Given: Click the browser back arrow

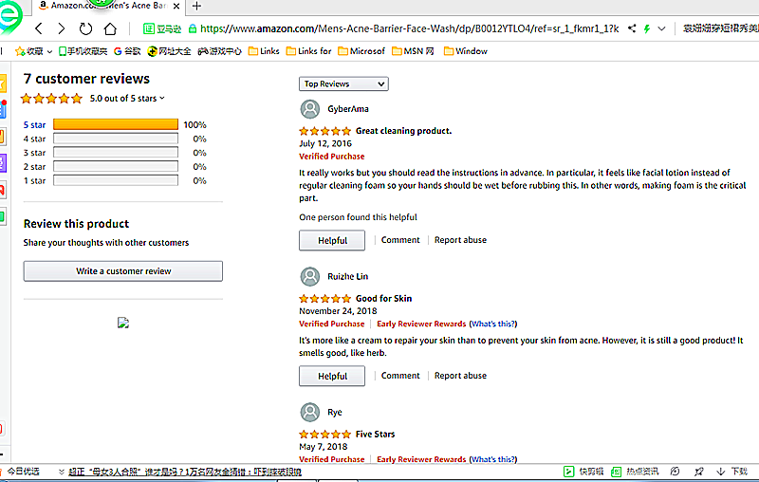Looking at the screenshot, I should click(x=39, y=29).
